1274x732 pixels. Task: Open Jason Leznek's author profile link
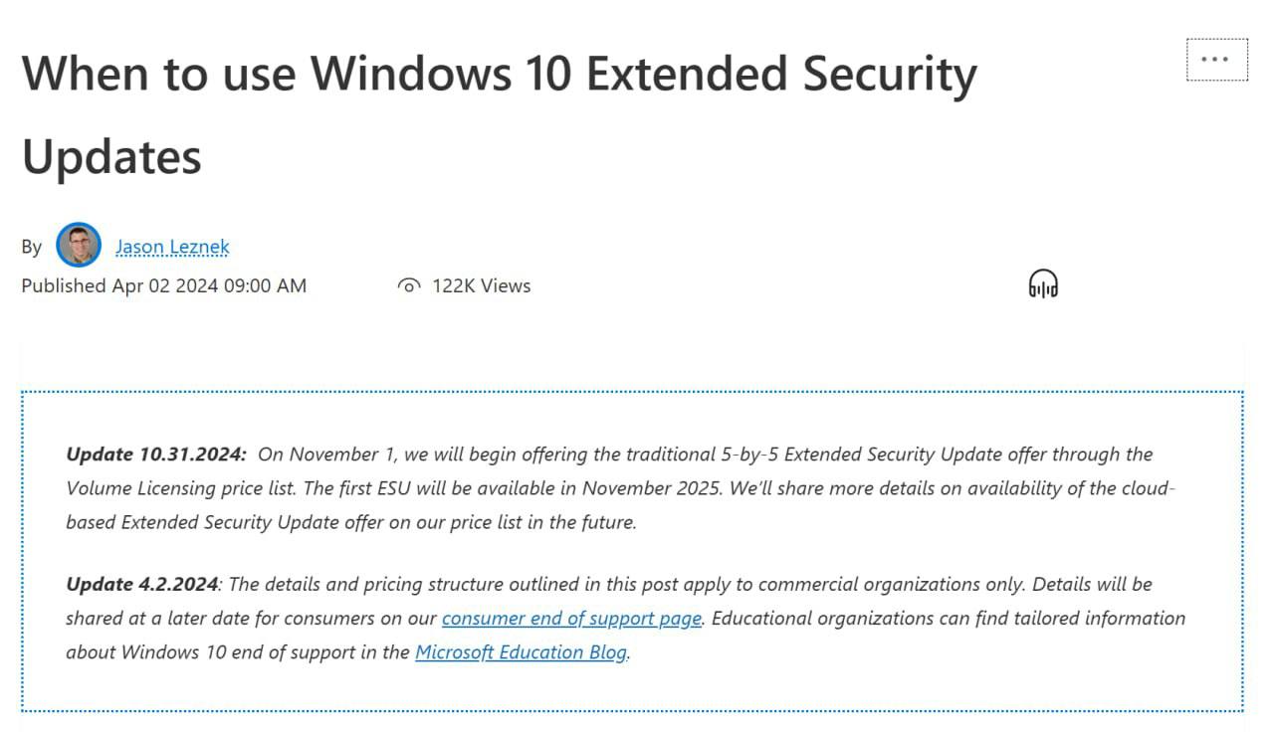(x=172, y=247)
